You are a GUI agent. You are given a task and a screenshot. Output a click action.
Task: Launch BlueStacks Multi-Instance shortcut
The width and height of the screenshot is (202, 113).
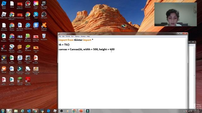28,38
